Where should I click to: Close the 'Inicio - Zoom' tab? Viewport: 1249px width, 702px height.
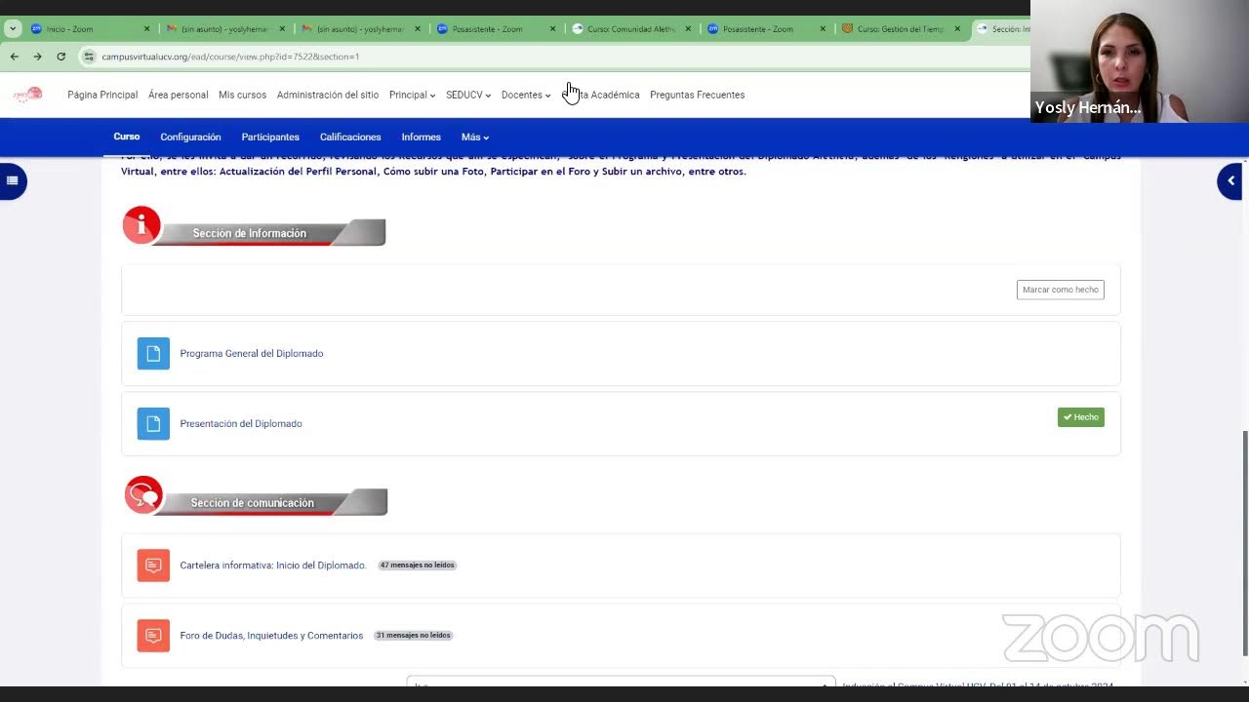[146, 29]
